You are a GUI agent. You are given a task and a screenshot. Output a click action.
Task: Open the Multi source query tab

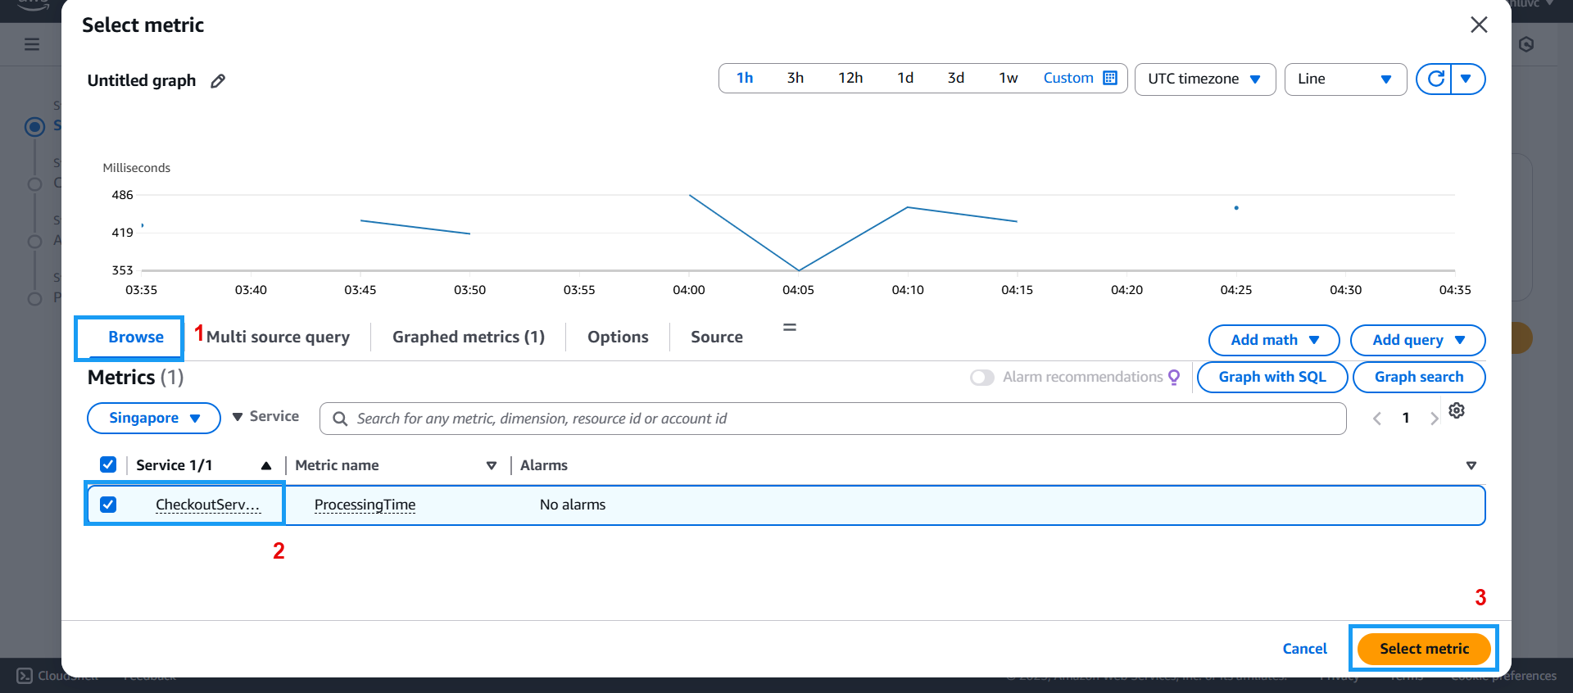(278, 337)
